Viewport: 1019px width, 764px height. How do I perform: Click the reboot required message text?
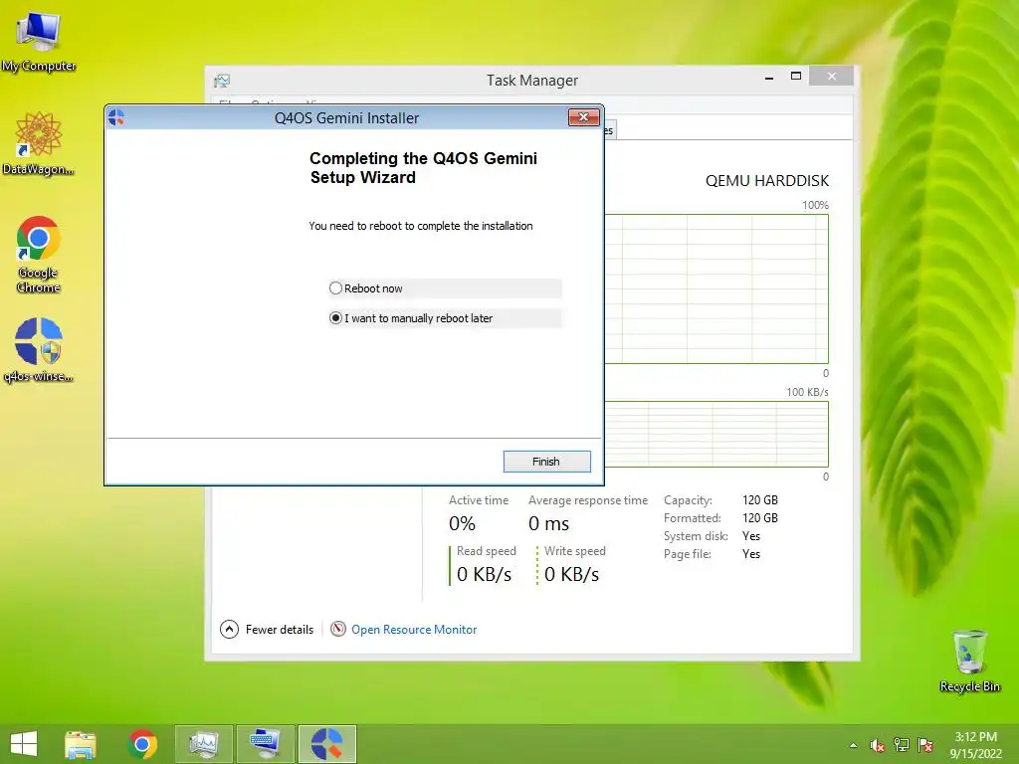(421, 226)
